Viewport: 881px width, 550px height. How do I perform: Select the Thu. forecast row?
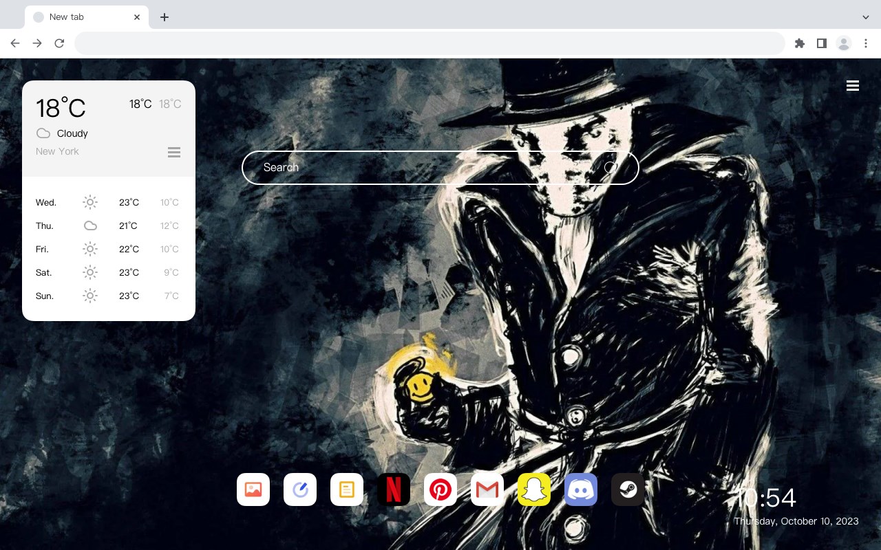click(109, 225)
